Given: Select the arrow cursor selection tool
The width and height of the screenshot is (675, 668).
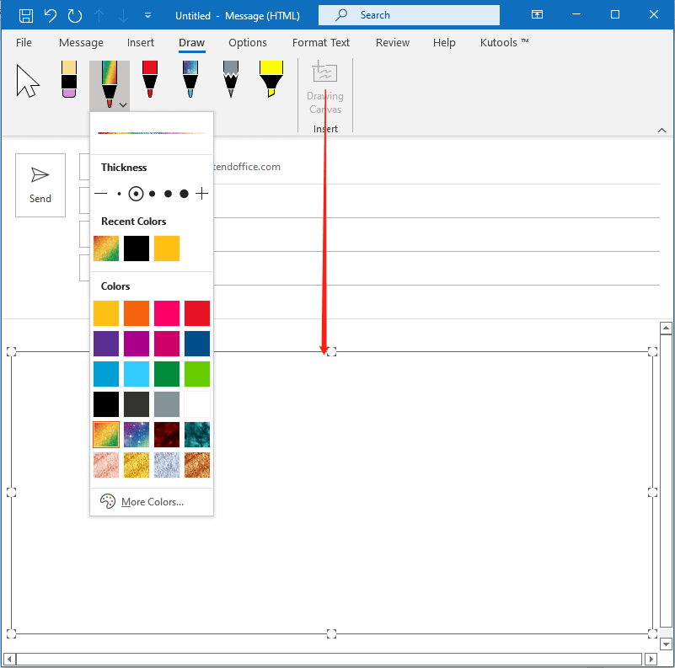Looking at the screenshot, I should 28,82.
